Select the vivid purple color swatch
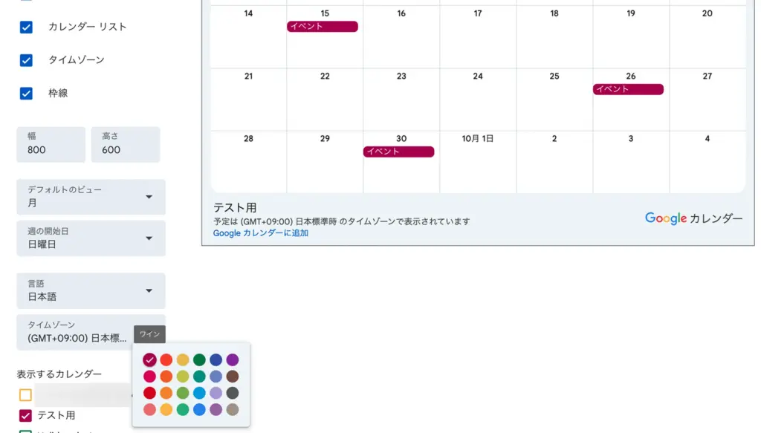 point(233,359)
